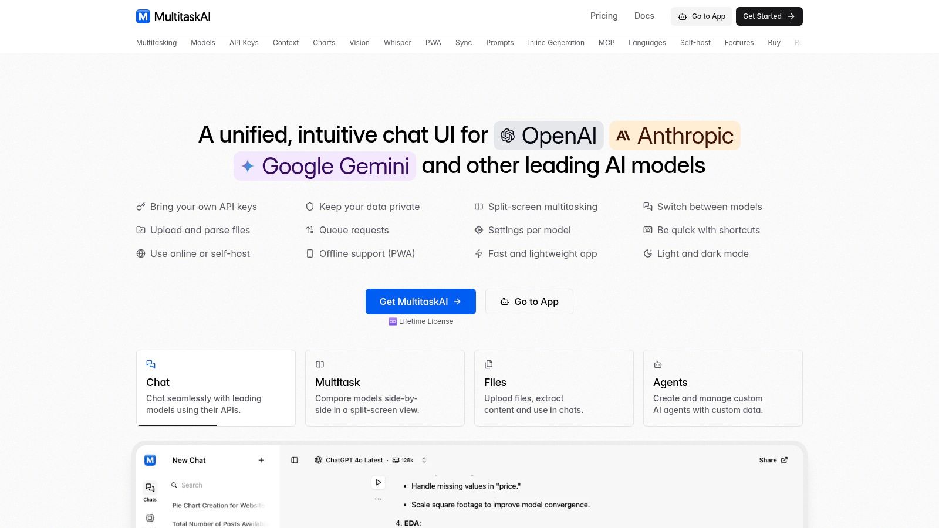Image resolution: width=939 pixels, height=528 pixels.
Task: Select the Chat feature card
Action: [216, 388]
